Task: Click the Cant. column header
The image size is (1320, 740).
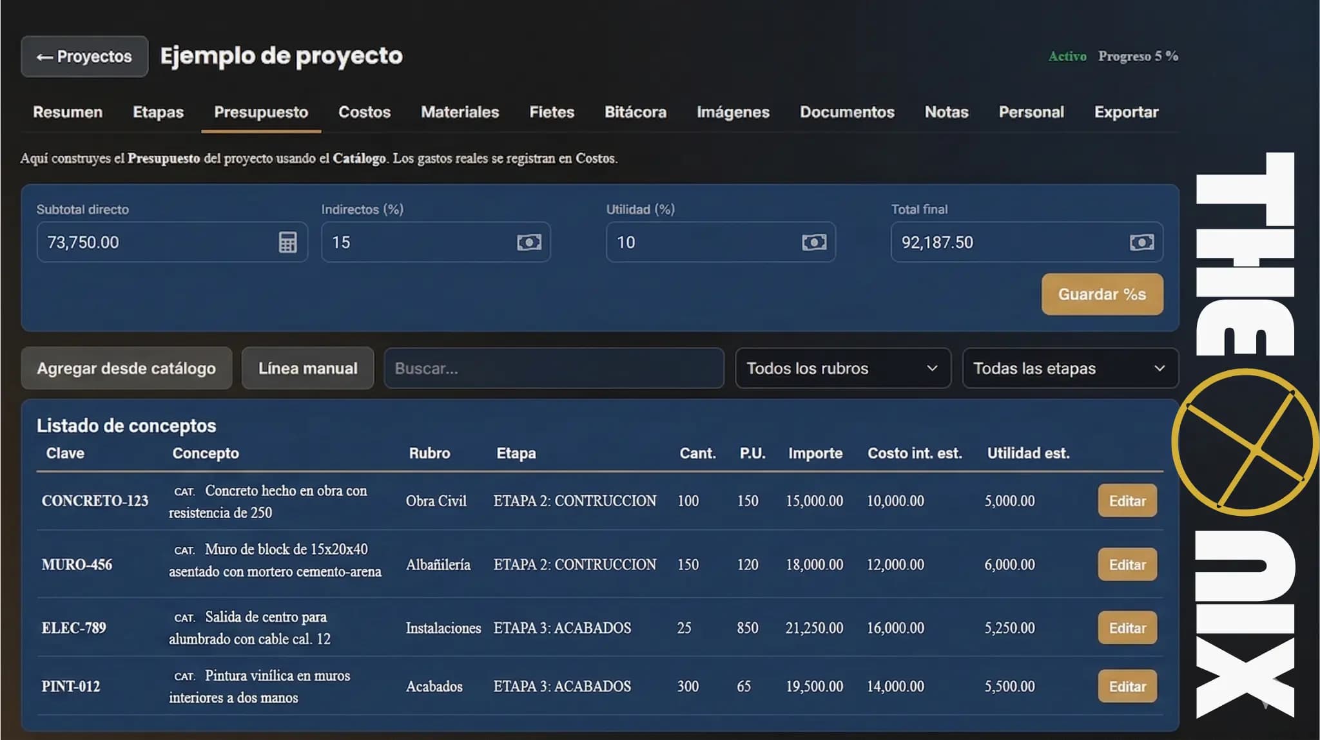Action: (x=697, y=453)
